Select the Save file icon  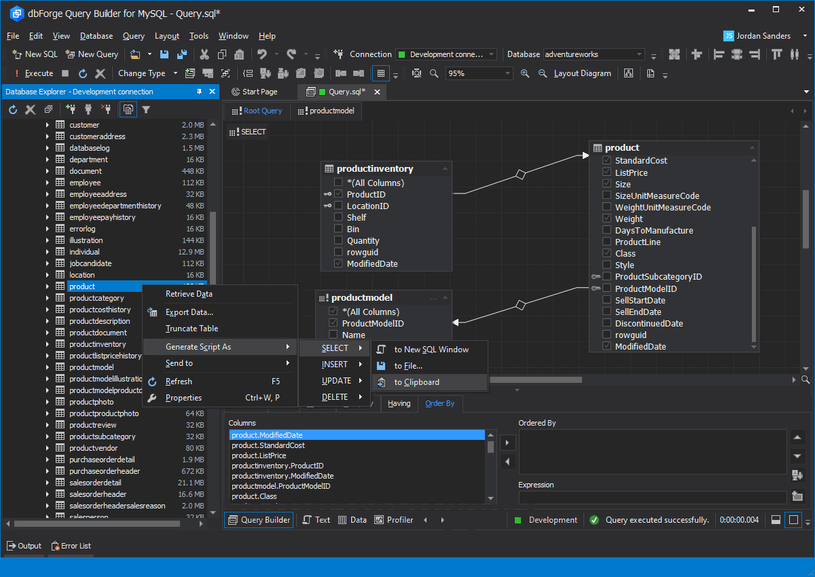pos(164,54)
